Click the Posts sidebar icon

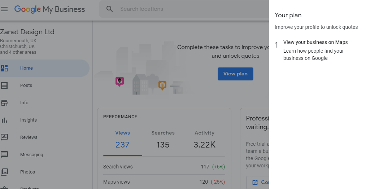point(4,85)
